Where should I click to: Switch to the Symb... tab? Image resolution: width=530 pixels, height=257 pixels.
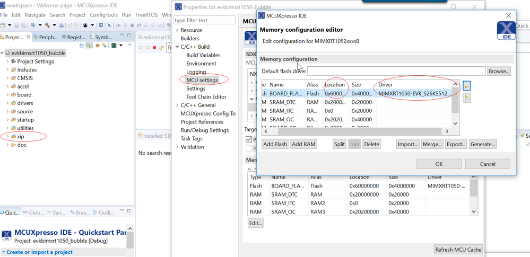click(101, 37)
